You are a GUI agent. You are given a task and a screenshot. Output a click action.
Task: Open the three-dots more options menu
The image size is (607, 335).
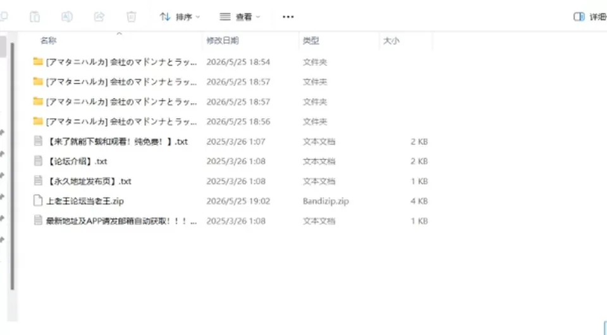pos(288,16)
